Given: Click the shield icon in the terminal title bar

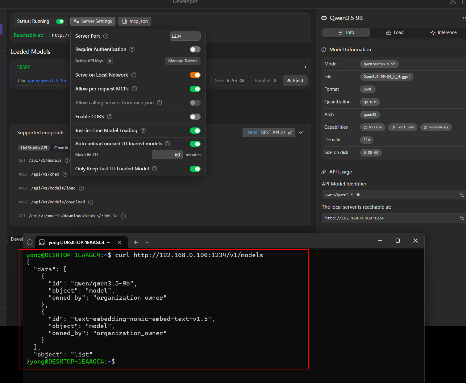Looking at the screenshot, I should tap(30, 242).
